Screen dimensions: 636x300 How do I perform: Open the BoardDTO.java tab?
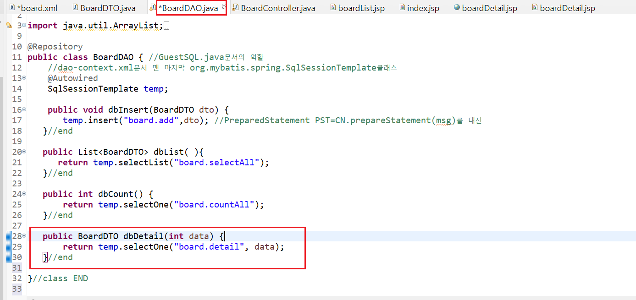point(103,8)
